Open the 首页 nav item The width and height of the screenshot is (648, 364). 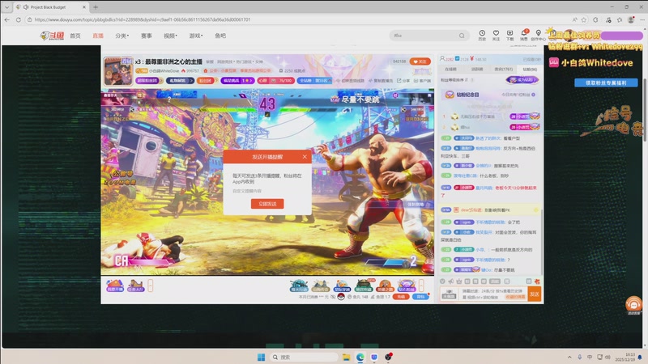point(75,36)
